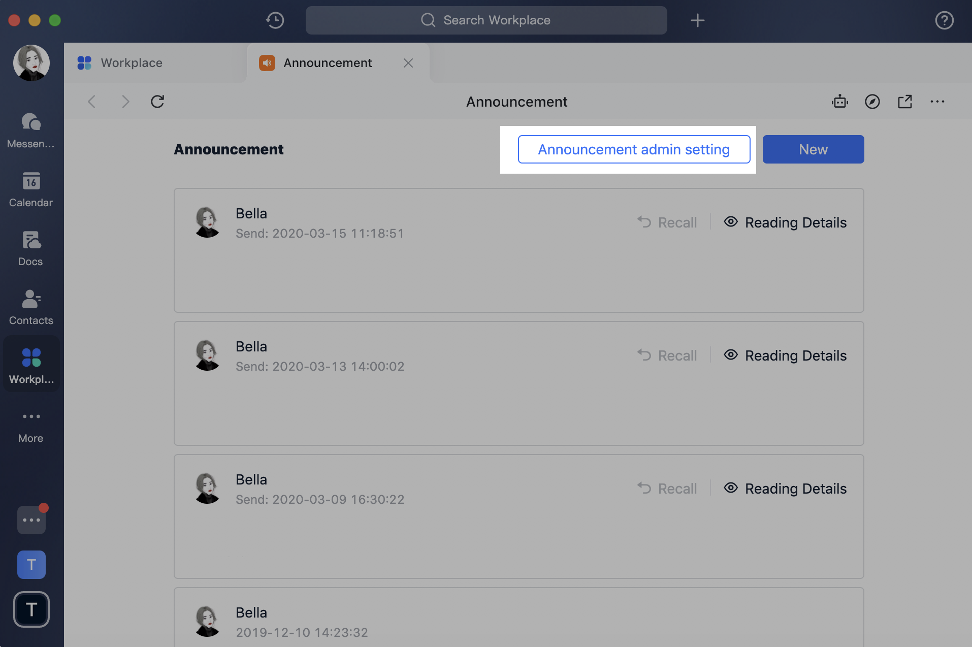Viewport: 972px width, 647px height.
Task: Open the history icon in title bar
Action: pyautogui.click(x=275, y=20)
